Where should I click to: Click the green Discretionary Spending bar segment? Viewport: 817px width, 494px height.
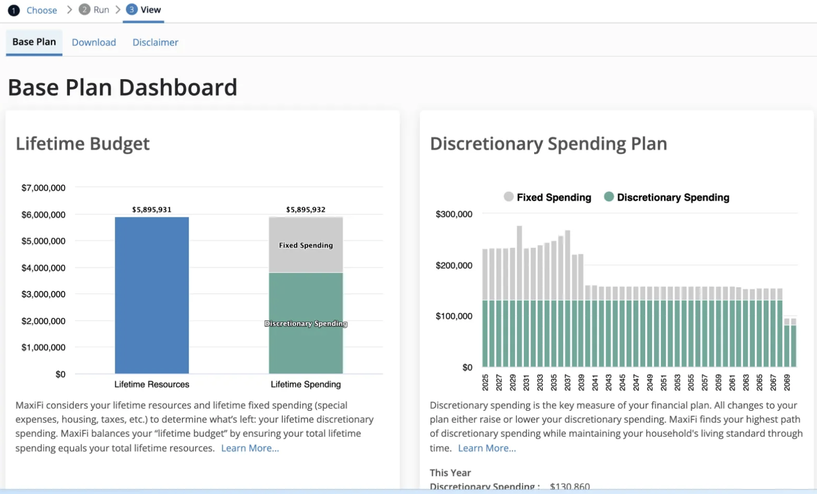click(x=306, y=323)
